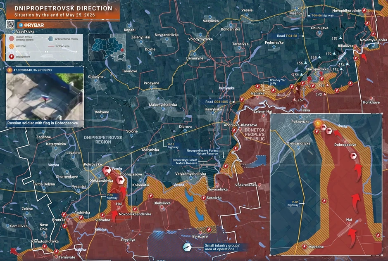This screenshot has width=388, height=261.
Task: Click the Velykomykhailivka town label
Action: tap(190, 174)
